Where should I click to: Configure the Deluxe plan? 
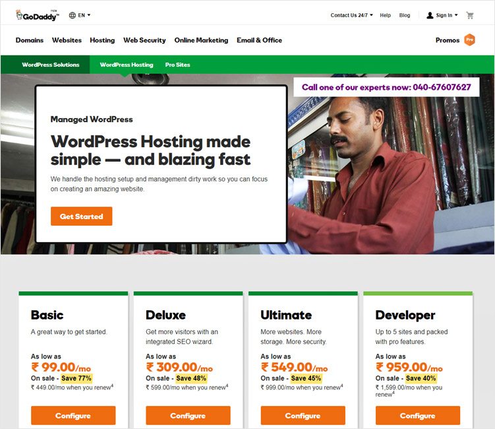(x=188, y=415)
